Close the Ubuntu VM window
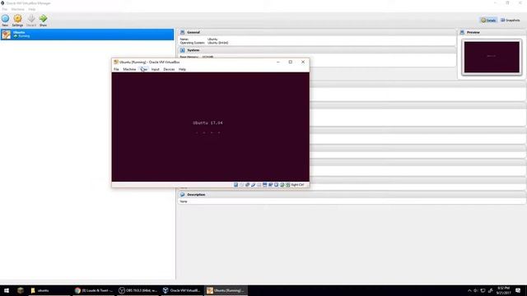The height and width of the screenshot is (296, 527). pyautogui.click(x=303, y=62)
